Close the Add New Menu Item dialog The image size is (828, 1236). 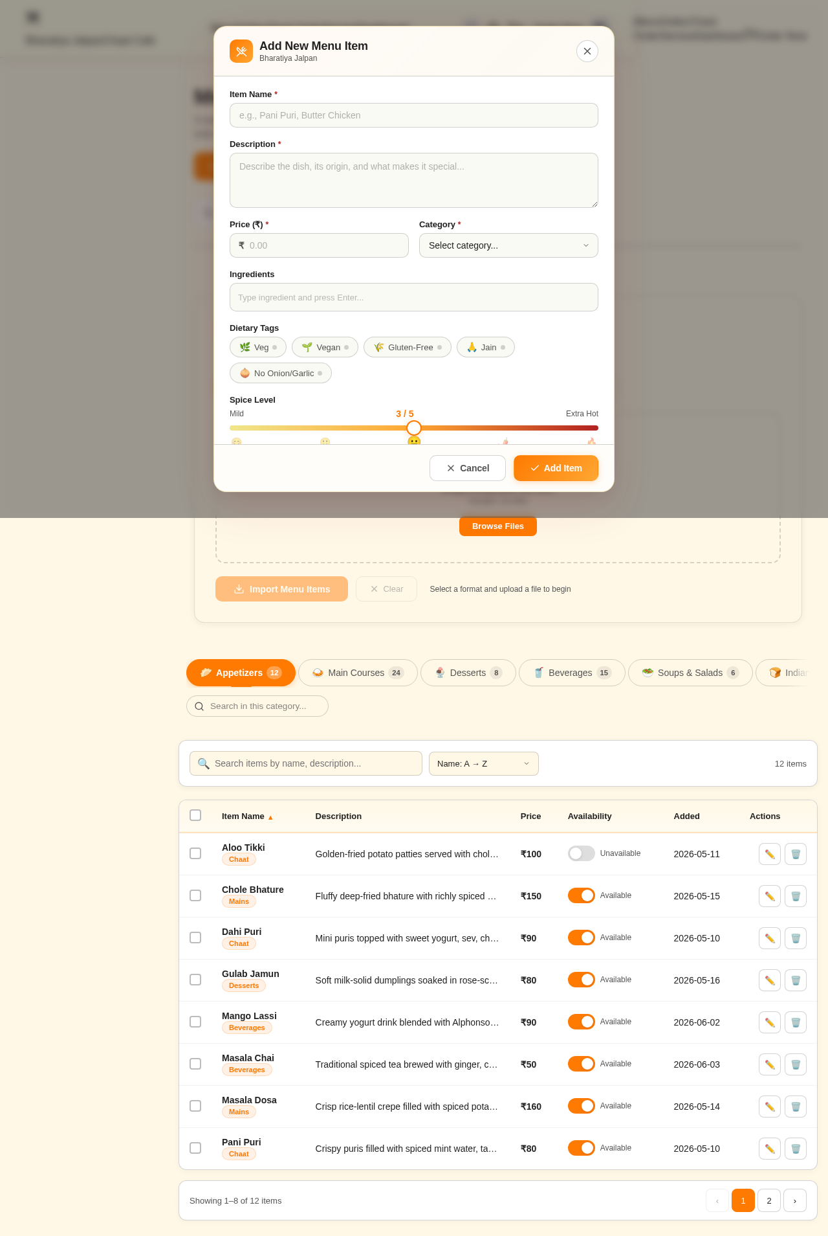[587, 51]
